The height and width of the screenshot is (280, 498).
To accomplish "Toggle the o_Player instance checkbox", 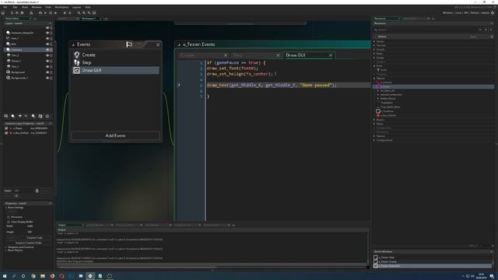I will 6,128.
